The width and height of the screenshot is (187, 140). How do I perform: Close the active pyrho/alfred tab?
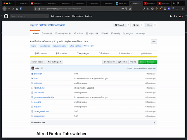pos(141,3)
